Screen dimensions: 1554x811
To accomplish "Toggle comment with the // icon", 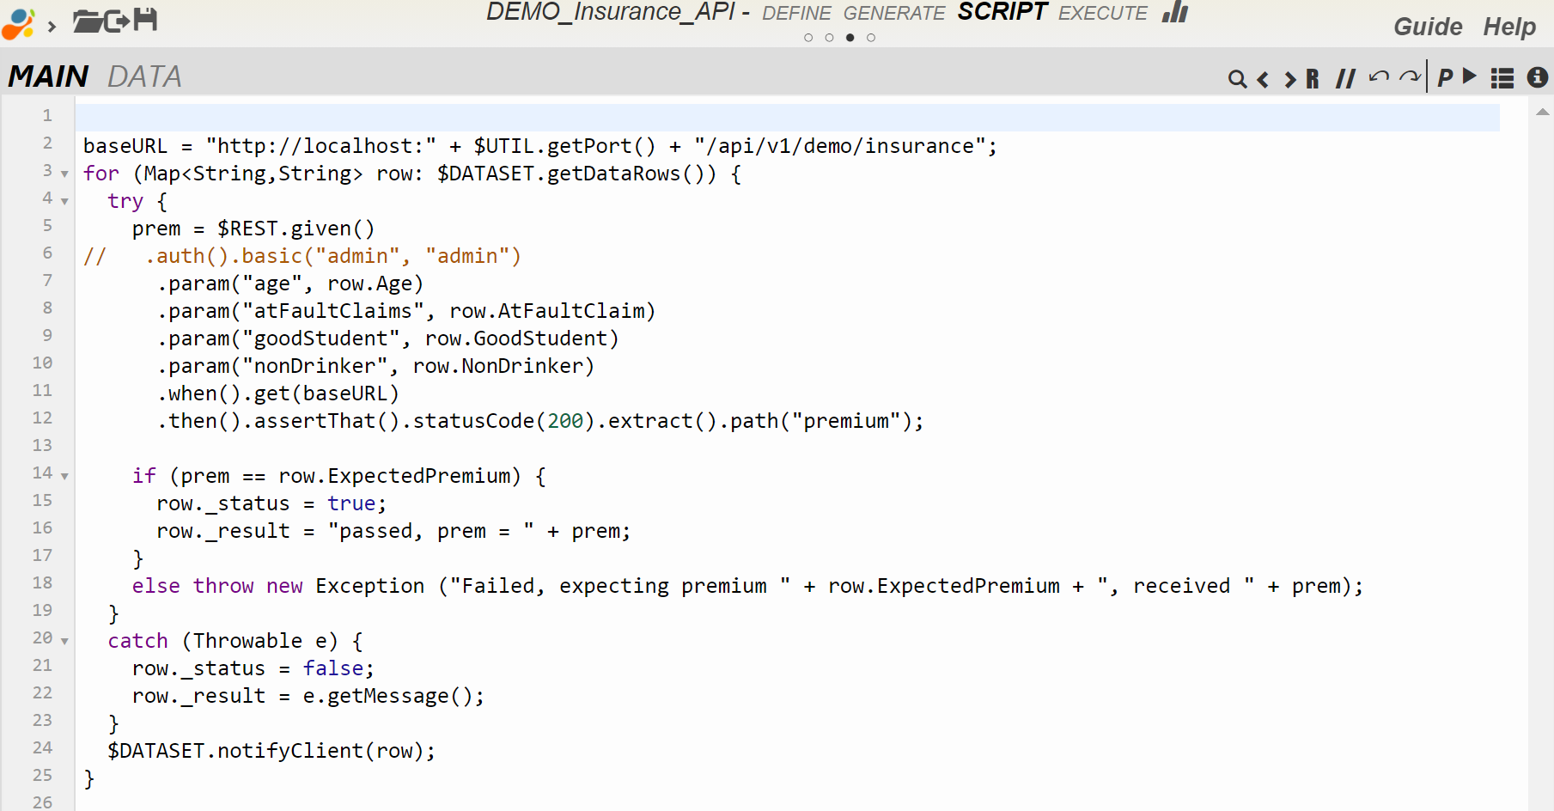I will tap(1345, 79).
